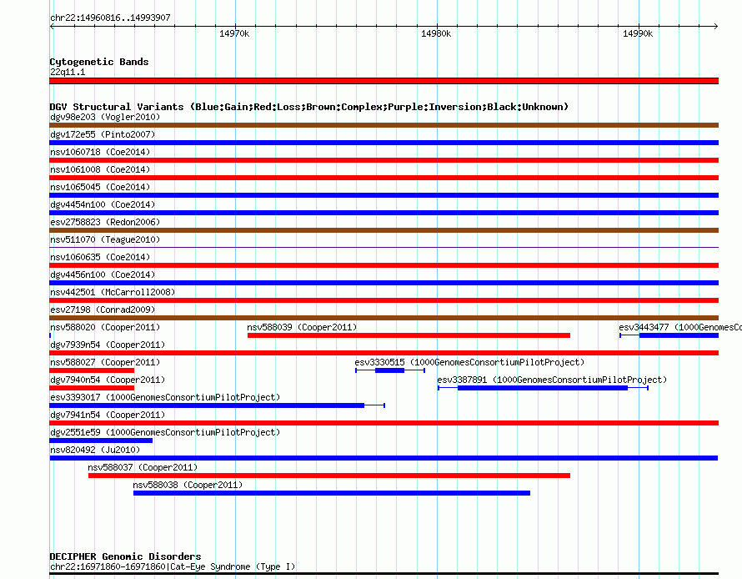Select dgv4454n100 (Coe2014) label
742x579 pixels.
click(103, 204)
